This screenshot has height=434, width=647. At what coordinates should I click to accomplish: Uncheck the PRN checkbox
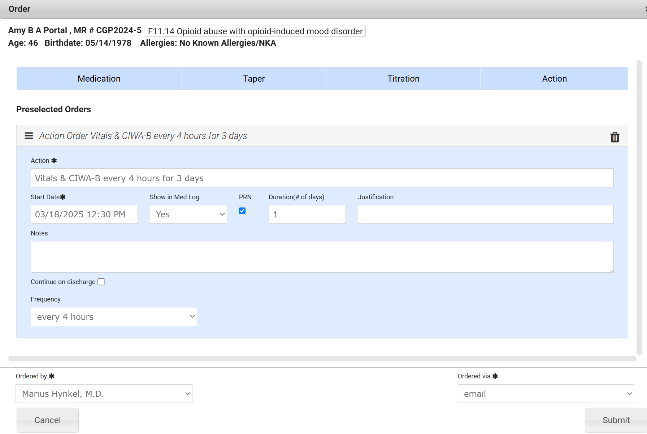242,211
